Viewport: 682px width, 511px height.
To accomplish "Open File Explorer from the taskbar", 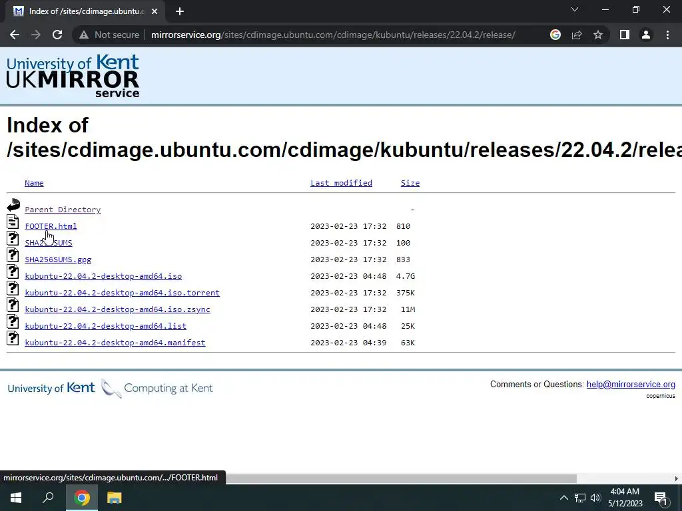I will pos(115,498).
